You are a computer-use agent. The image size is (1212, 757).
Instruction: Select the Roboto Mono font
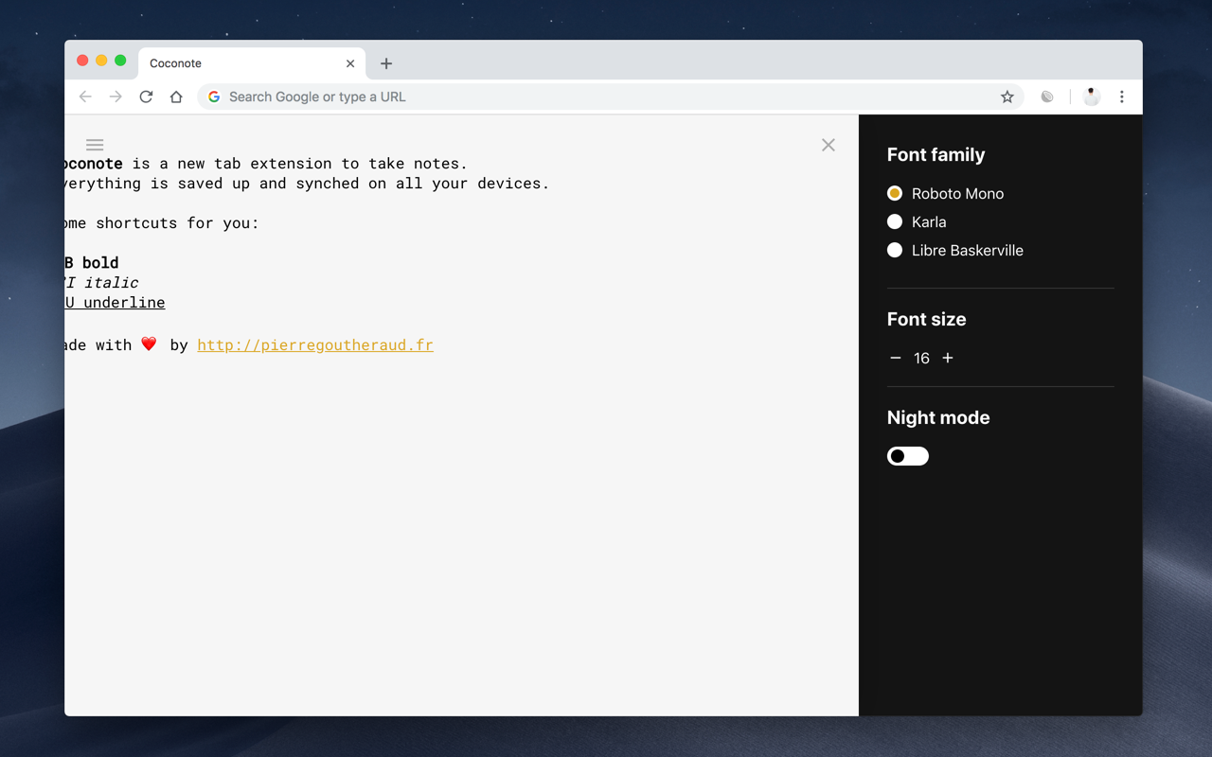[x=895, y=193]
